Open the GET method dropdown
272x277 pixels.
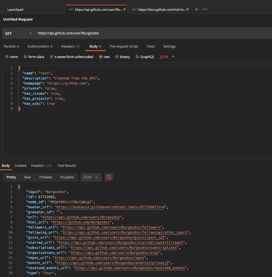(18, 33)
